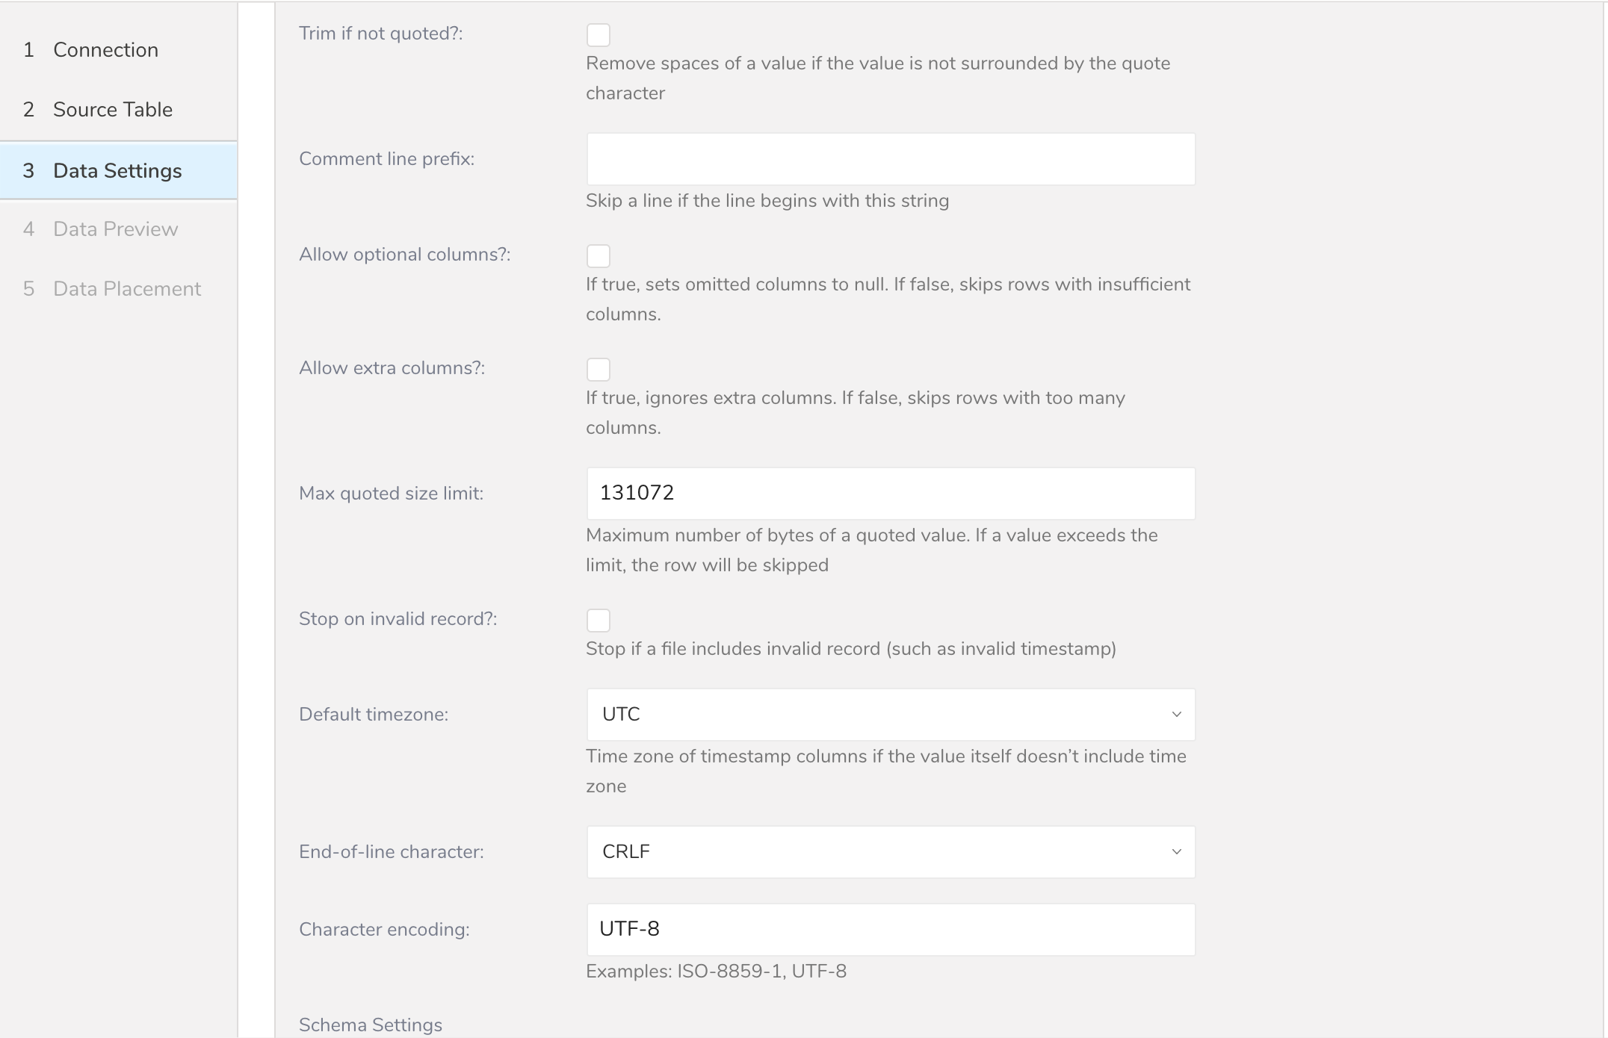
Task: Open the Default timezone dropdown
Action: (x=889, y=715)
